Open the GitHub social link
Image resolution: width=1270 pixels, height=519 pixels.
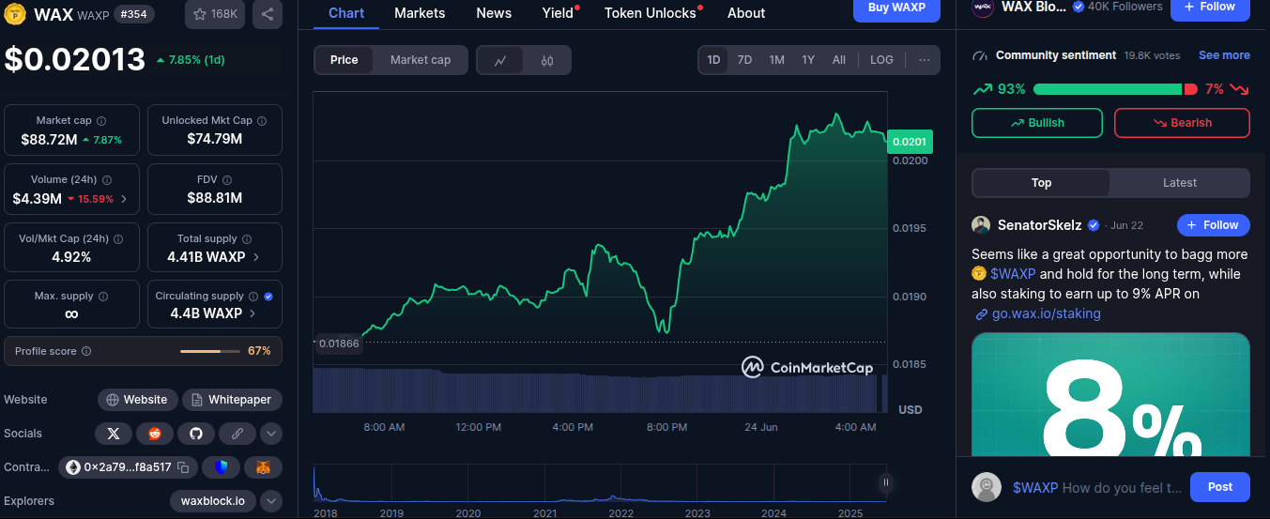[196, 434]
